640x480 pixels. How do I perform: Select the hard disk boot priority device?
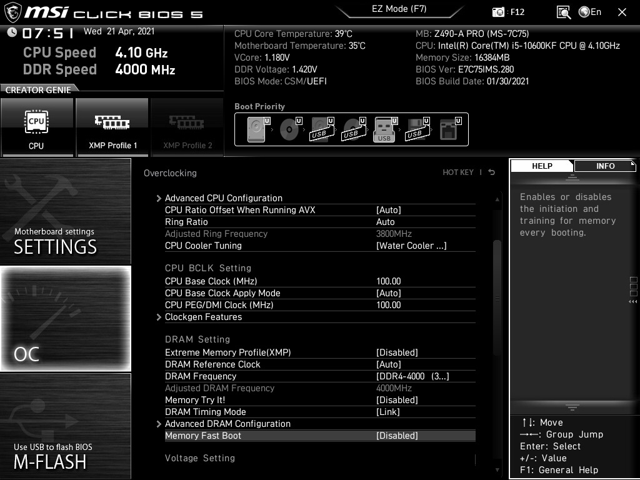[259, 129]
